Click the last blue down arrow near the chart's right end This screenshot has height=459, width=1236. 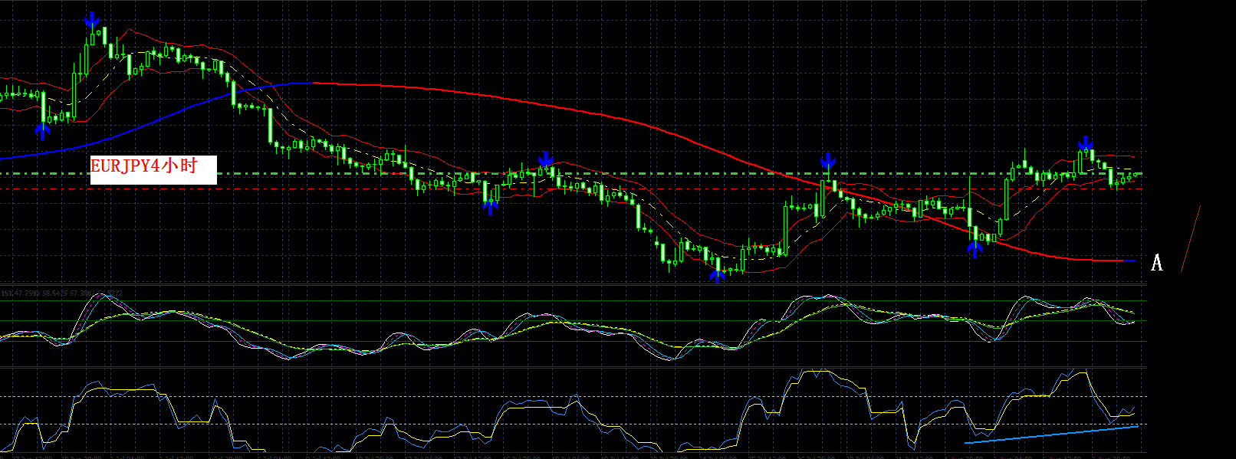pyautogui.click(x=1086, y=144)
